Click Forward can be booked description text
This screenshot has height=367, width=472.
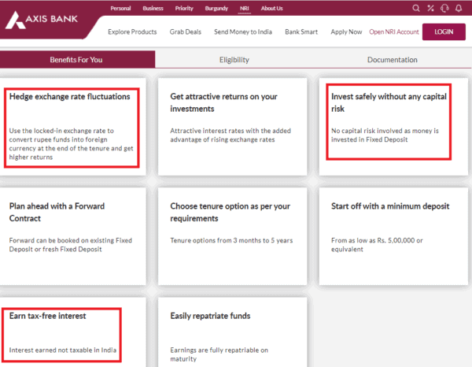[x=71, y=245]
